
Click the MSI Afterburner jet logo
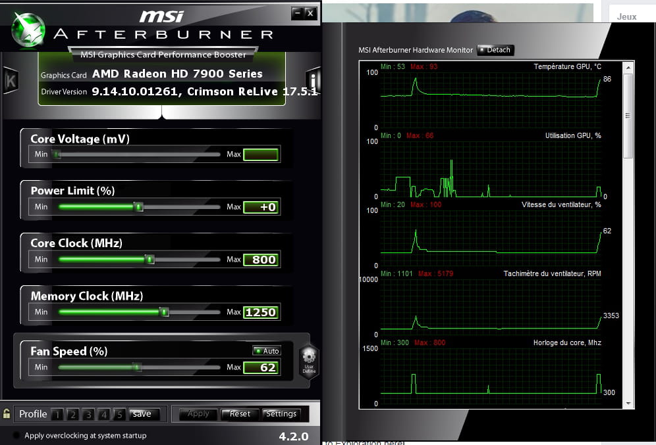(x=28, y=29)
